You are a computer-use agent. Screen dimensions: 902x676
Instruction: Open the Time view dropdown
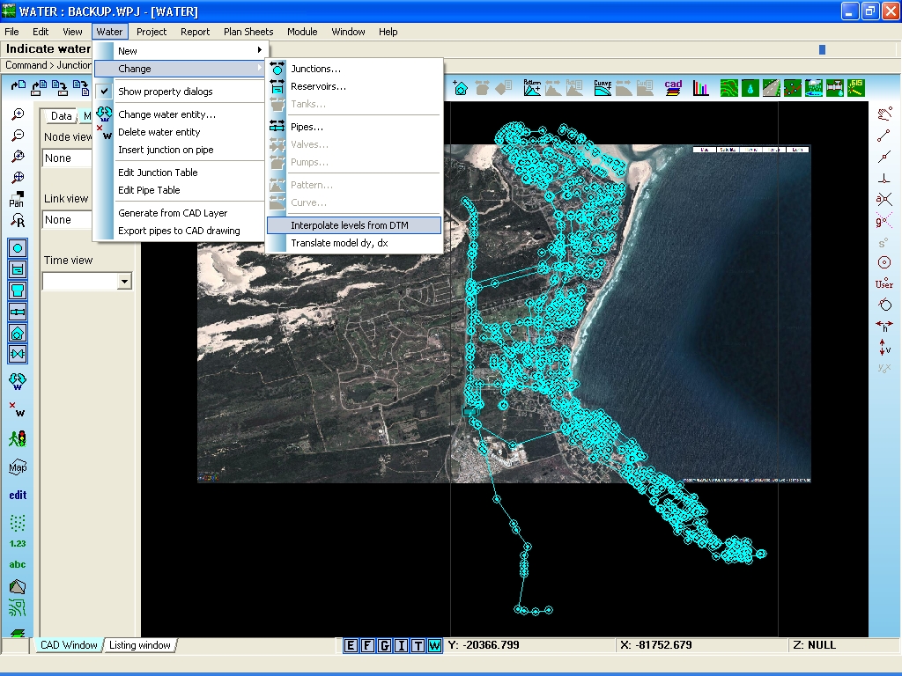124,281
